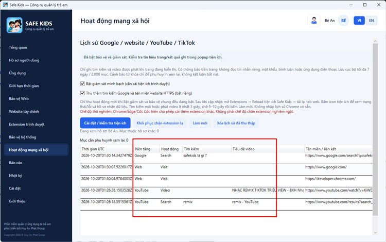Click the google.com/search link cell

tap(339, 155)
